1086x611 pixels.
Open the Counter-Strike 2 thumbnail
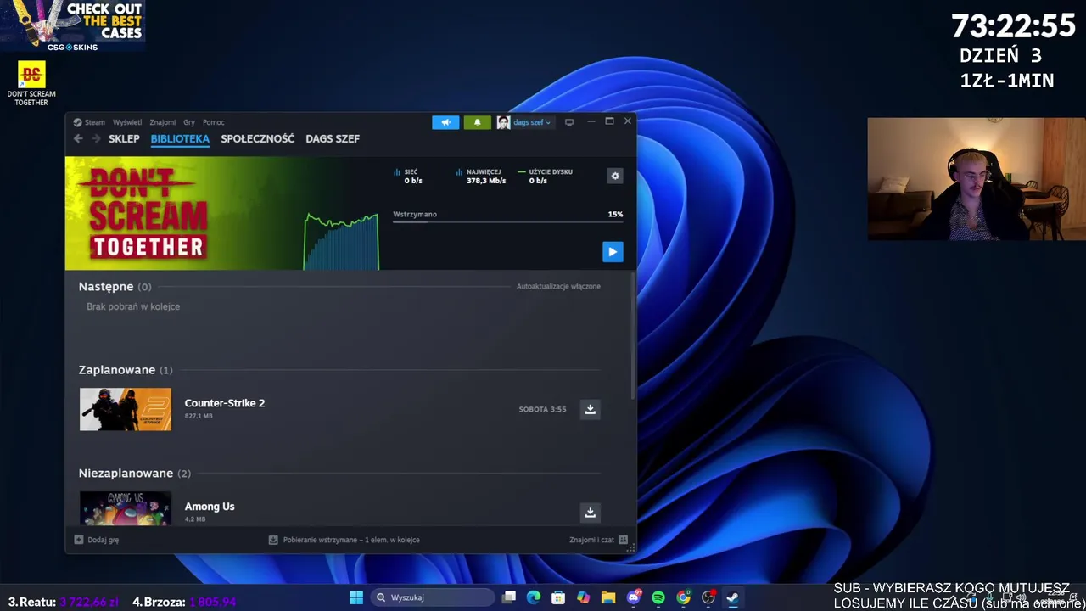click(x=126, y=409)
